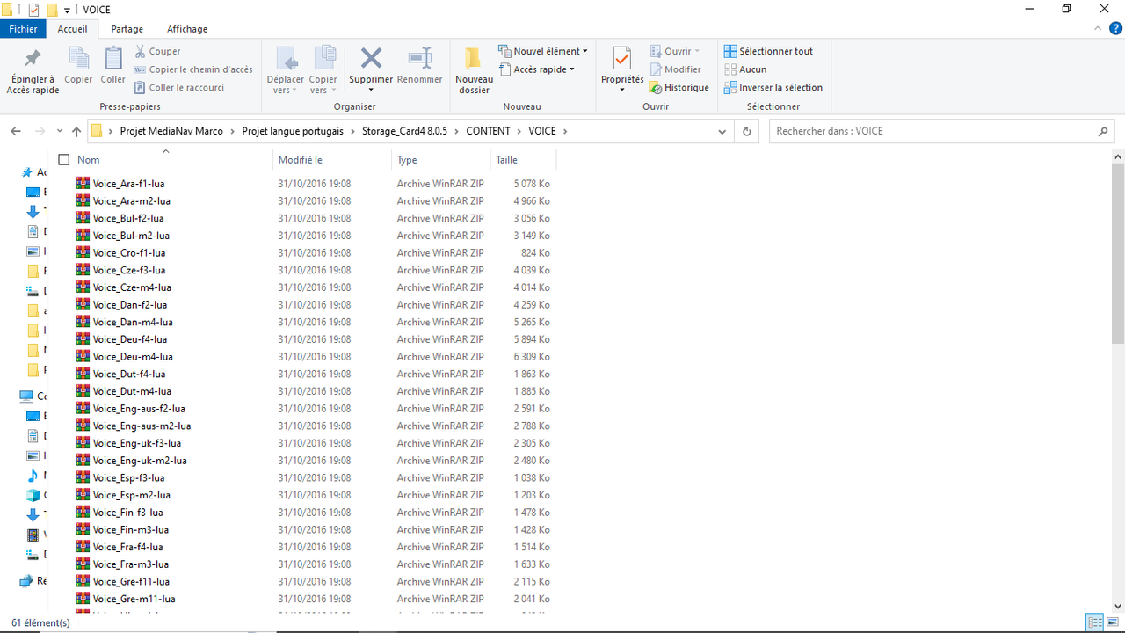Viewport: 1125px width, 633px height.
Task: Click Storage_Card4 8.0.5 breadcrumb
Action: coord(404,131)
